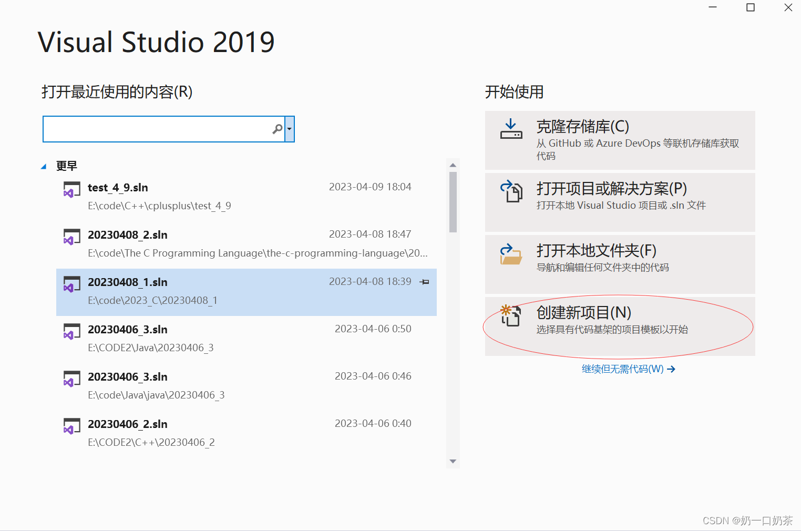Viewport: 801px width, 531px height.
Task: Click the scrollbar down arrow
Action: click(x=453, y=461)
